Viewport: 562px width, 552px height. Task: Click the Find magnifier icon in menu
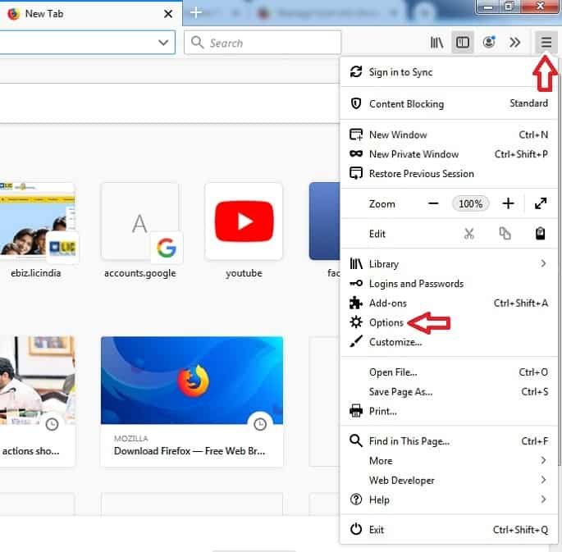(355, 440)
